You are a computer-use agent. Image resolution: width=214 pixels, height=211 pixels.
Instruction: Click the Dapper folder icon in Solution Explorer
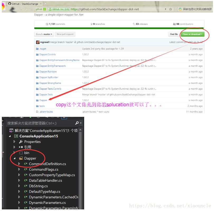point(21,158)
